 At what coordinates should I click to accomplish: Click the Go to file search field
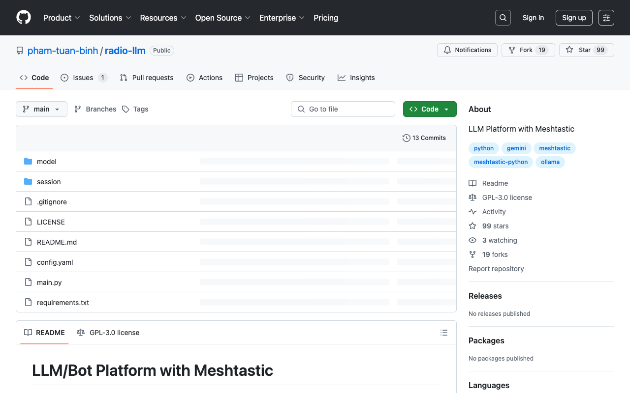[x=343, y=109]
